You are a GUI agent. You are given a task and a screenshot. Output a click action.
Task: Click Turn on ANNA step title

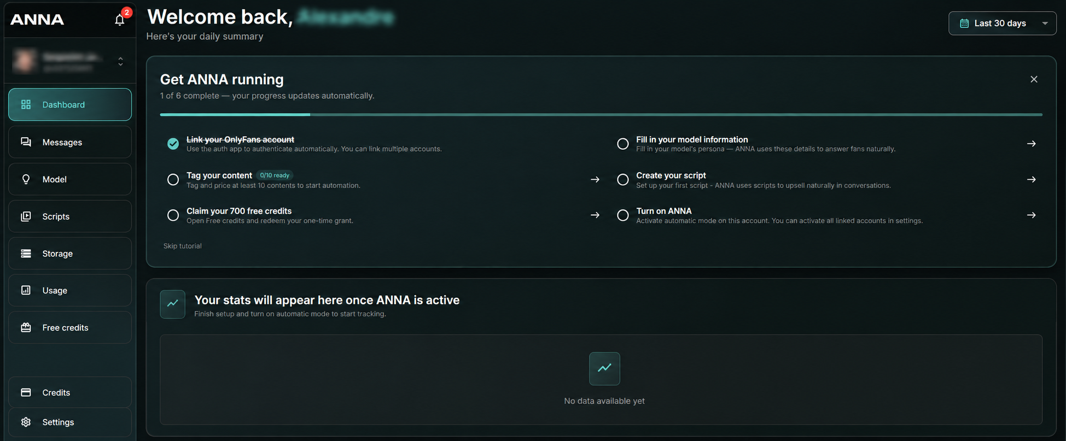click(663, 211)
